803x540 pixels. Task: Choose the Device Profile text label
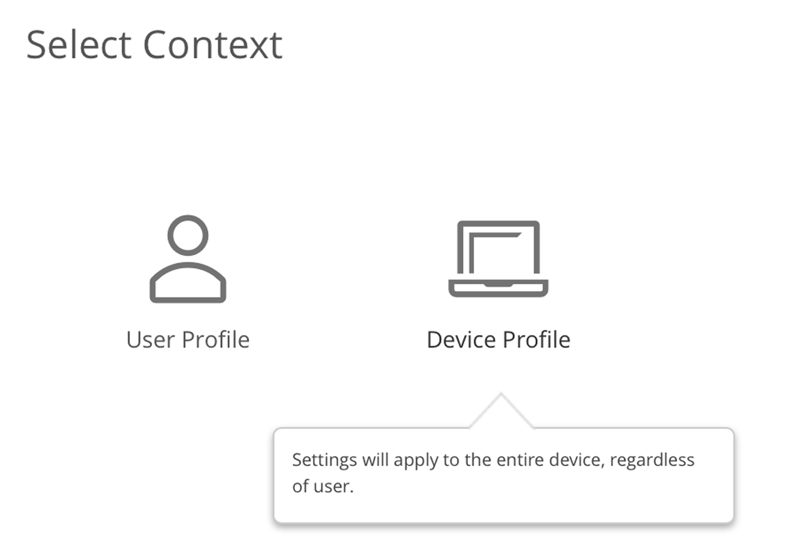[x=498, y=340]
